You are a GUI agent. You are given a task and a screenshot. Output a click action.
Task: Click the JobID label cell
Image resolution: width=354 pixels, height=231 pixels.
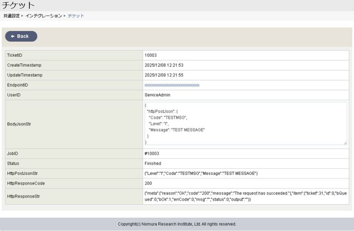pos(74,154)
